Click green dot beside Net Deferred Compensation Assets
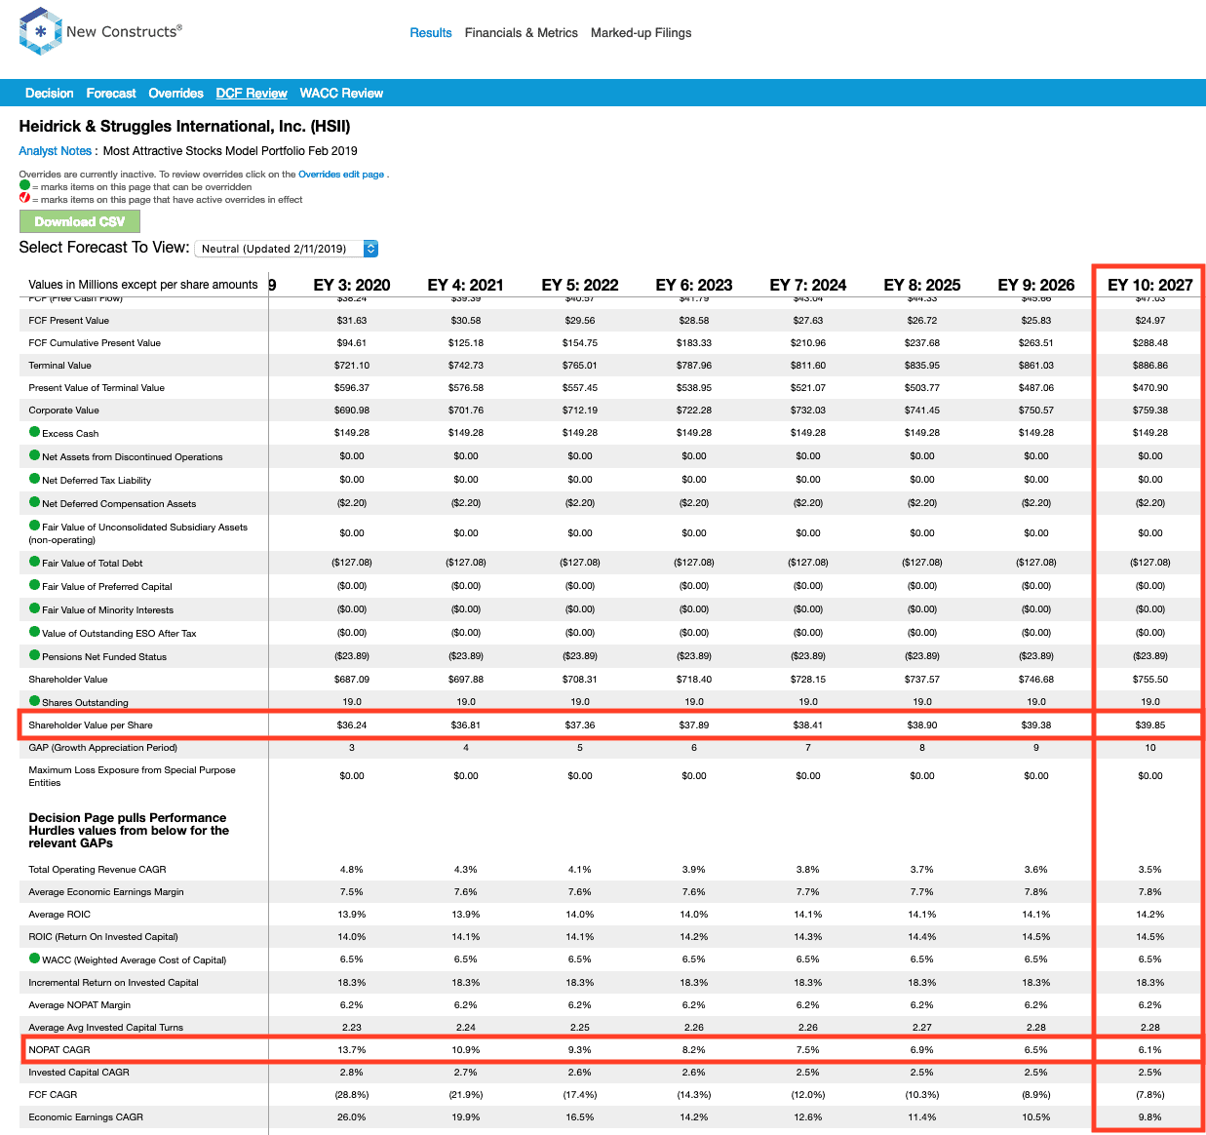Screen dimensions: 1206x1135 pyautogui.click(x=34, y=502)
